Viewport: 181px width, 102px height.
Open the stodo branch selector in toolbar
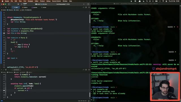point(24,4)
